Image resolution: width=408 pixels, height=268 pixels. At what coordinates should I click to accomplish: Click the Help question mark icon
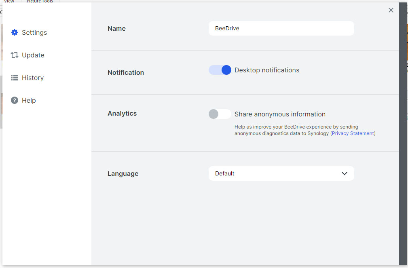[x=15, y=100]
